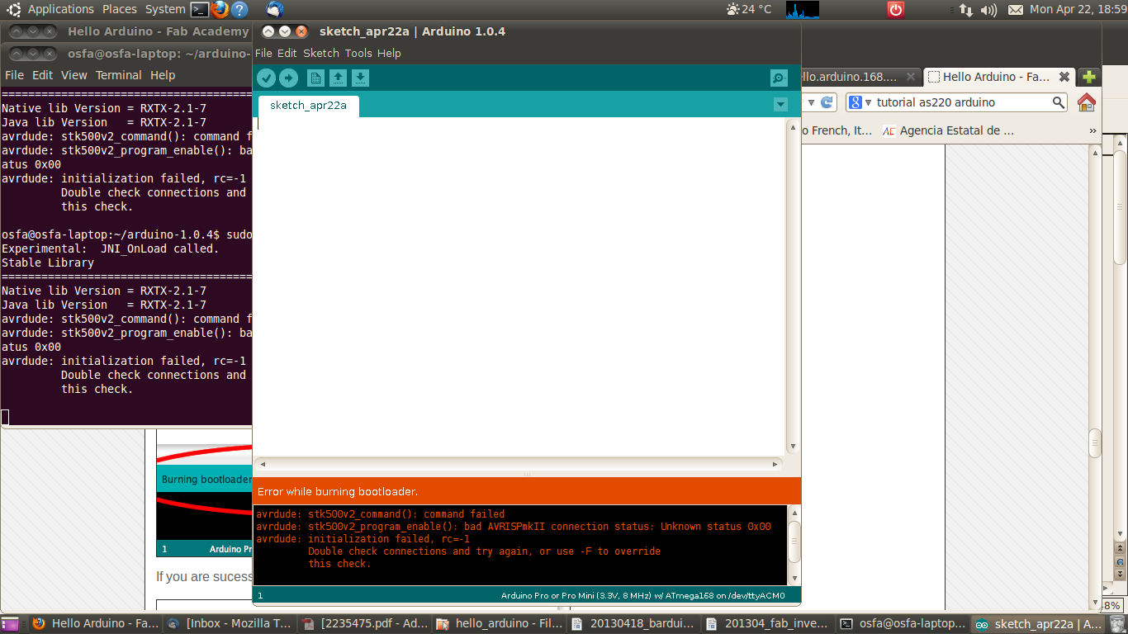Screen dimensions: 1128x634
Task: Click the Arduino console scrollbar handle
Action: [794, 541]
